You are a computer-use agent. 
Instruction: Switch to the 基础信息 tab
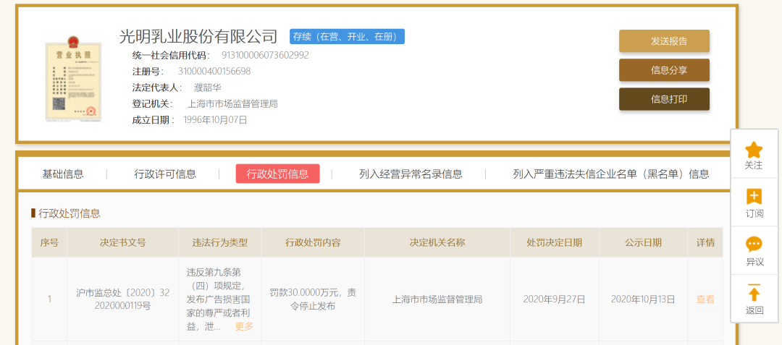click(x=63, y=174)
